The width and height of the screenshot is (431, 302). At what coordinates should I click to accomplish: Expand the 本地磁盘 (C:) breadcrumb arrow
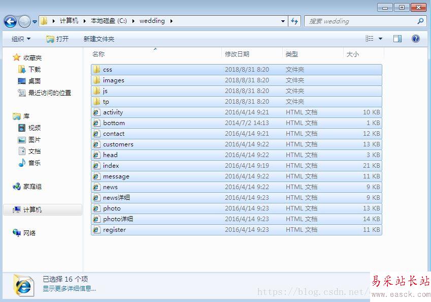click(x=133, y=21)
